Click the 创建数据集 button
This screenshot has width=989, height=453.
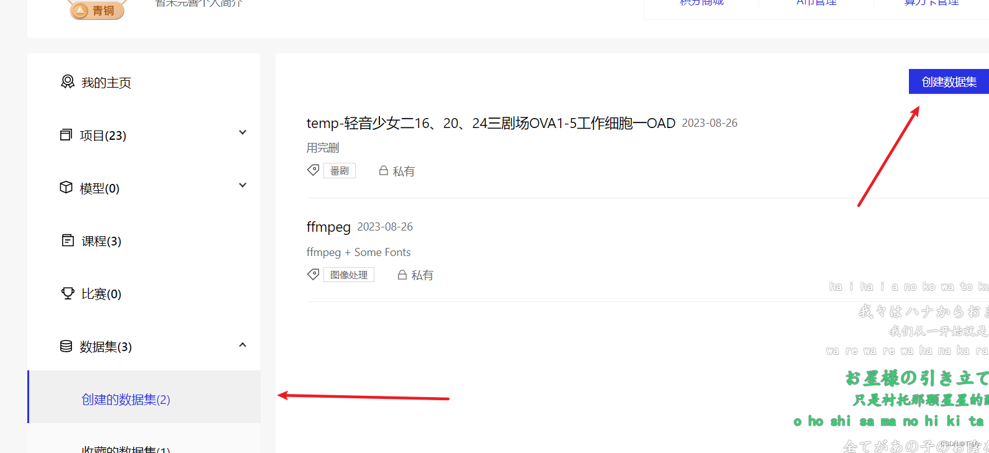click(949, 81)
